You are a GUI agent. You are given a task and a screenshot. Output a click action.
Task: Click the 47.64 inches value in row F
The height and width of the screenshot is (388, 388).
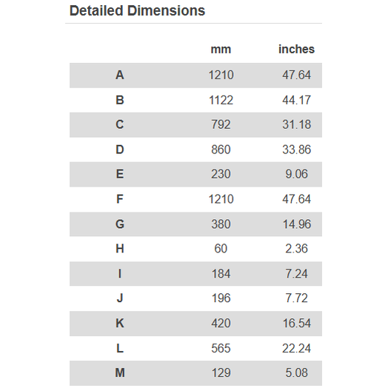tap(296, 199)
